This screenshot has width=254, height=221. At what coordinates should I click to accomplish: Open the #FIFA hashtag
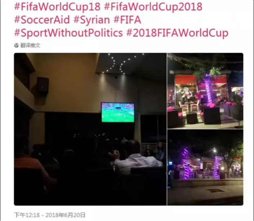[x=127, y=20]
